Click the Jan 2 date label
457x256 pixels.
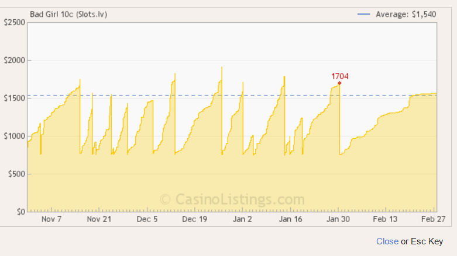(x=242, y=219)
